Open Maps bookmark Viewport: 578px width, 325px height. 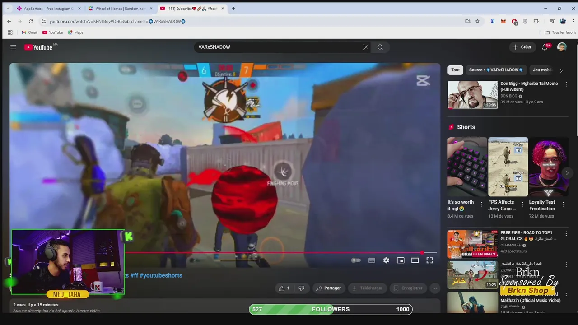click(x=75, y=32)
